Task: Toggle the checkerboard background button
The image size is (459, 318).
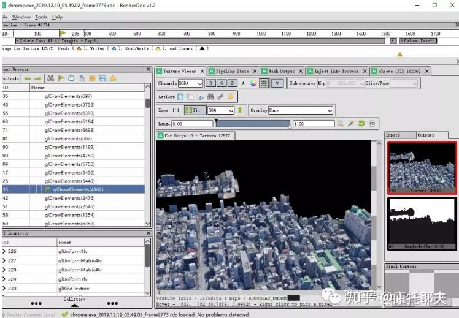Action: (x=264, y=83)
